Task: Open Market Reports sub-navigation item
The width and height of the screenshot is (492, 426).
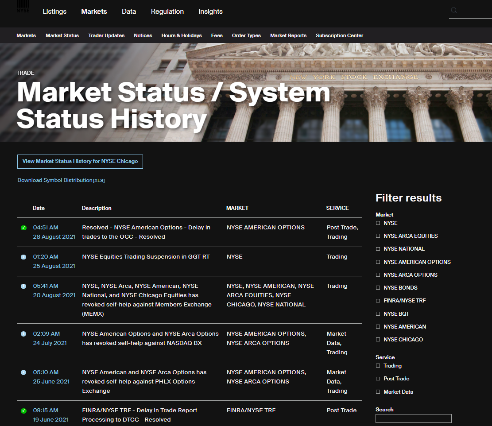Action: tap(288, 35)
